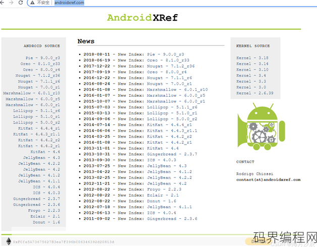Open Nougat - 7.0.0_r1 in the sidebar

point(39,87)
